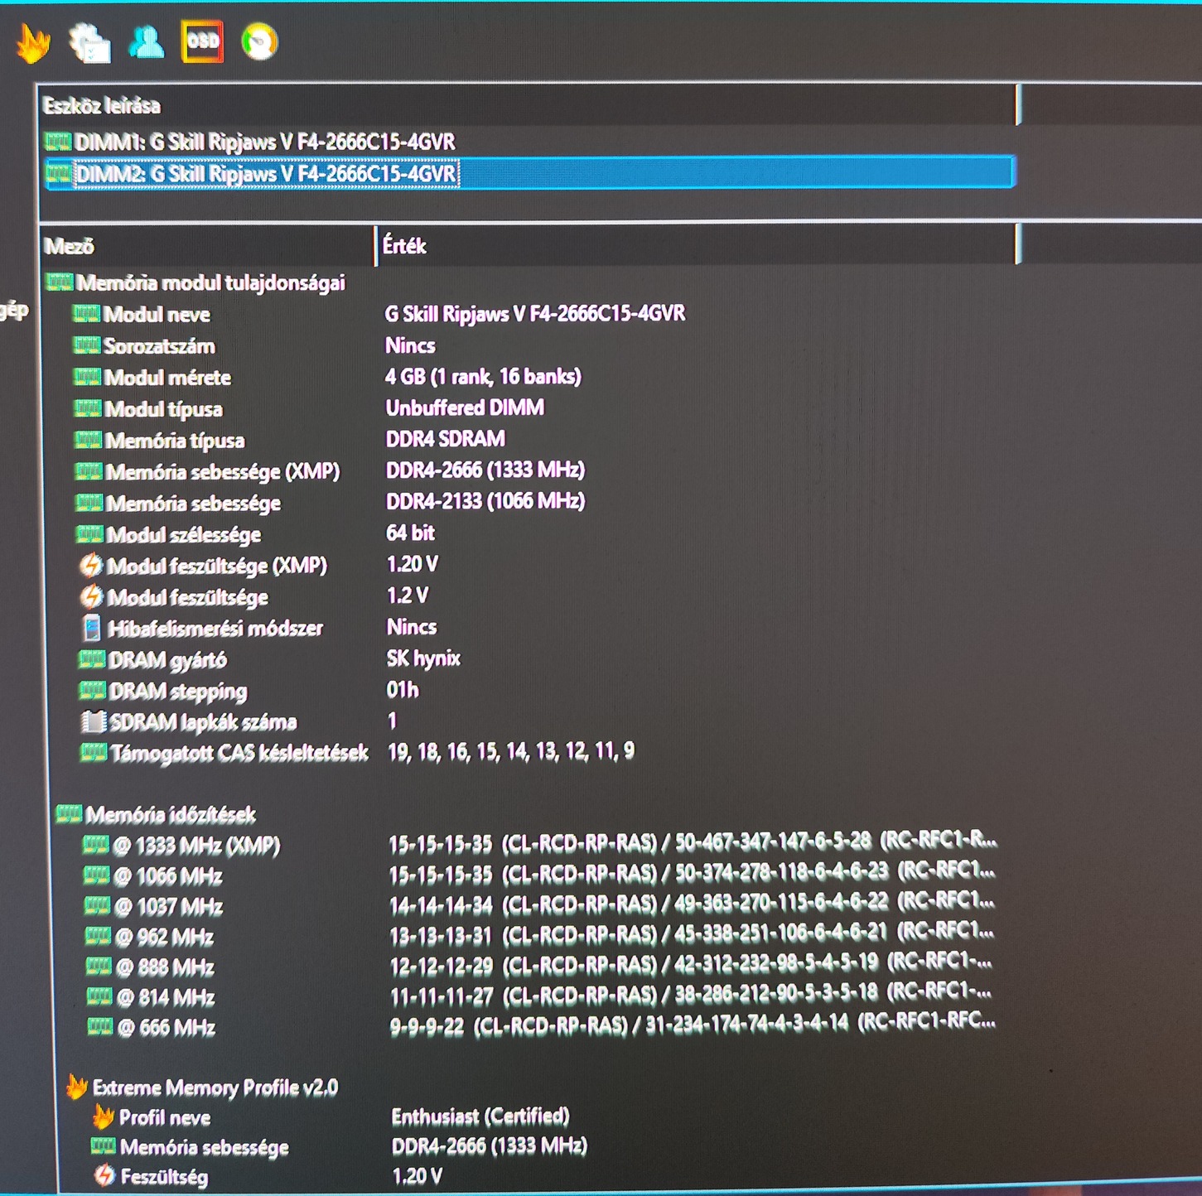Open the OSD panel icon
The width and height of the screenshot is (1202, 1196).
tap(203, 41)
